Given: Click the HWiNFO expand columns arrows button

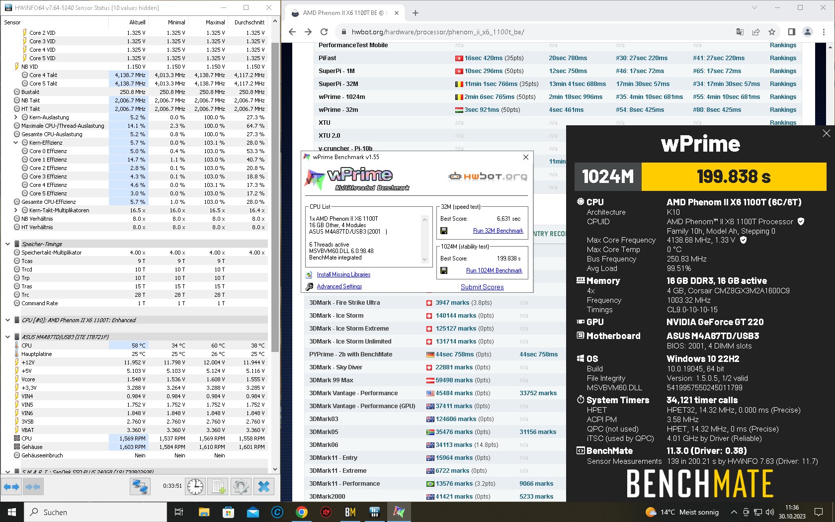Looking at the screenshot, I should [11, 487].
